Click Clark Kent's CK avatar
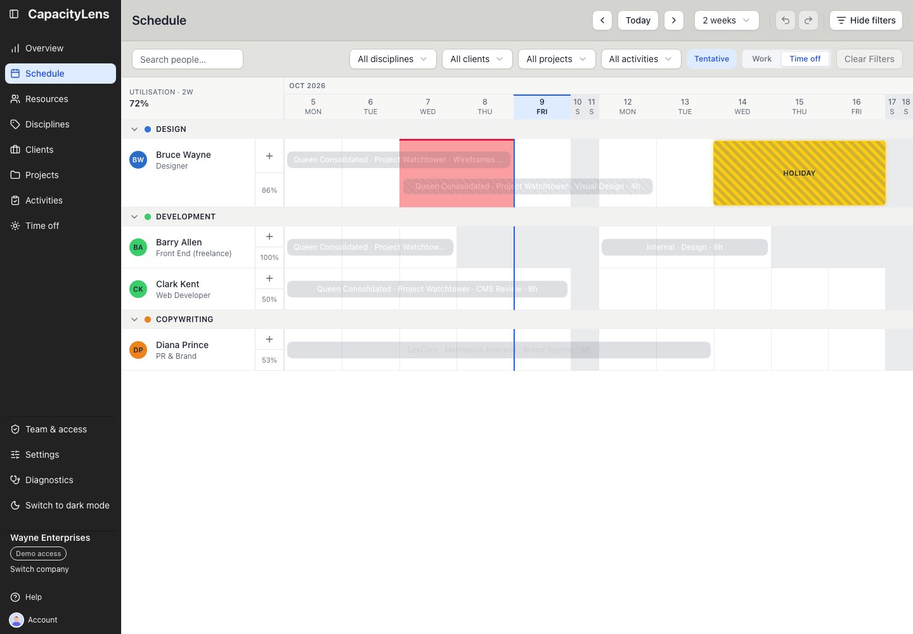The width and height of the screenshot is (913, 634). pos(138,289)
